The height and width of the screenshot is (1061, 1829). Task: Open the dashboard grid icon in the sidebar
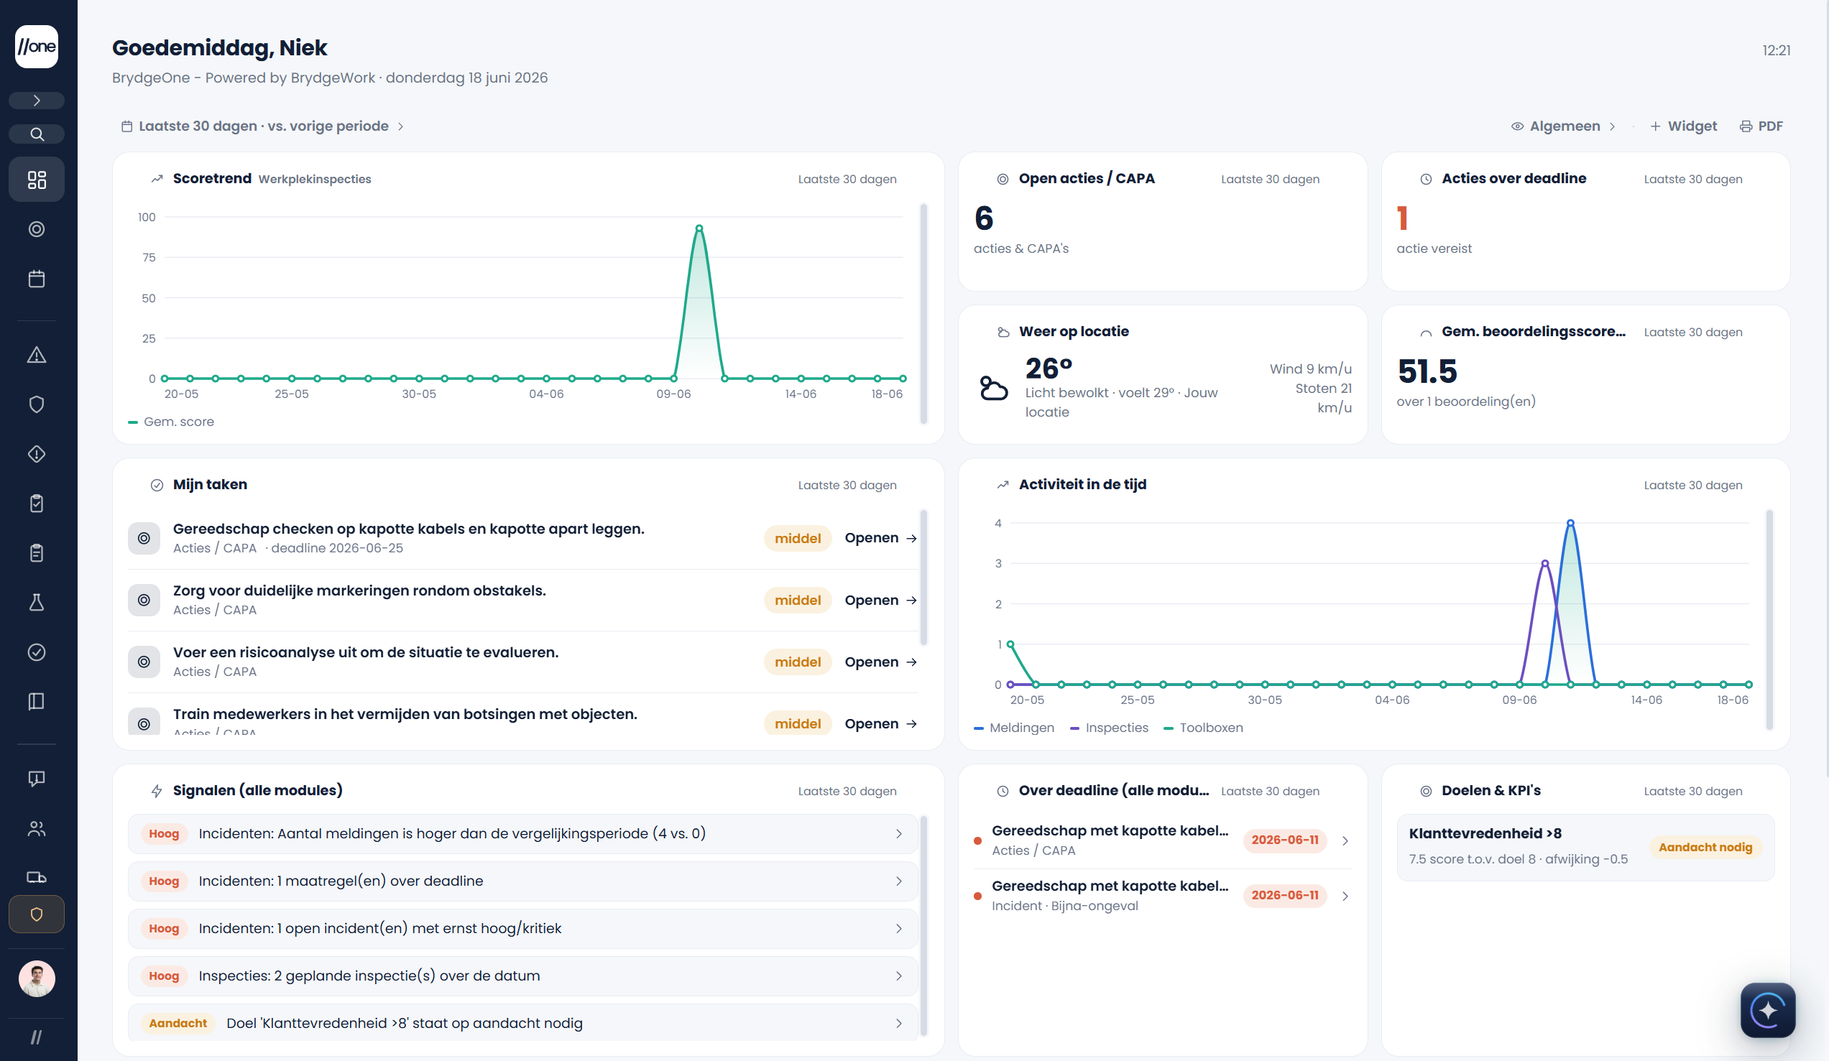click(x=36, y=180)
